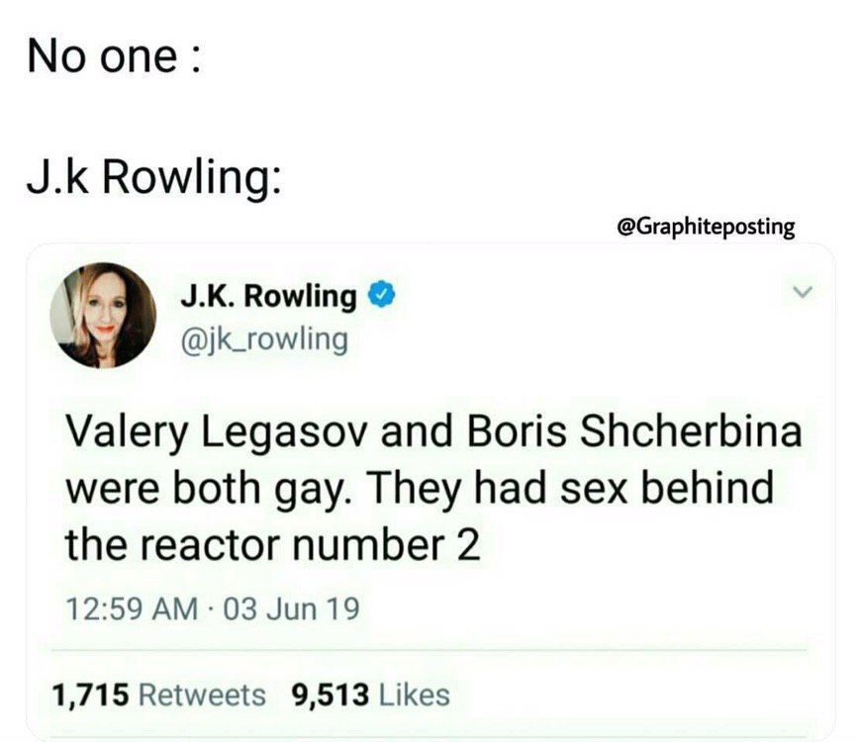Viewport: 861px width, 742px height.
Task: Click the 03 Jun 19 date
Action: 292,609
